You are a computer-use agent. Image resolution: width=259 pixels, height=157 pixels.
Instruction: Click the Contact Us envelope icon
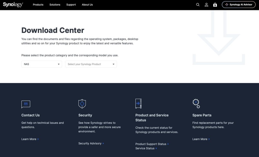(26, 104)
